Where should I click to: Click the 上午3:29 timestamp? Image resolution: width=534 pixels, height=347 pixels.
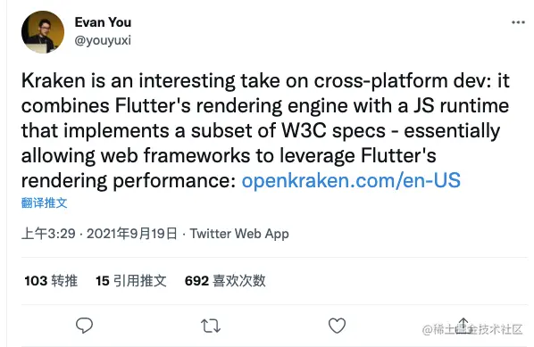(x=48, y=234)
